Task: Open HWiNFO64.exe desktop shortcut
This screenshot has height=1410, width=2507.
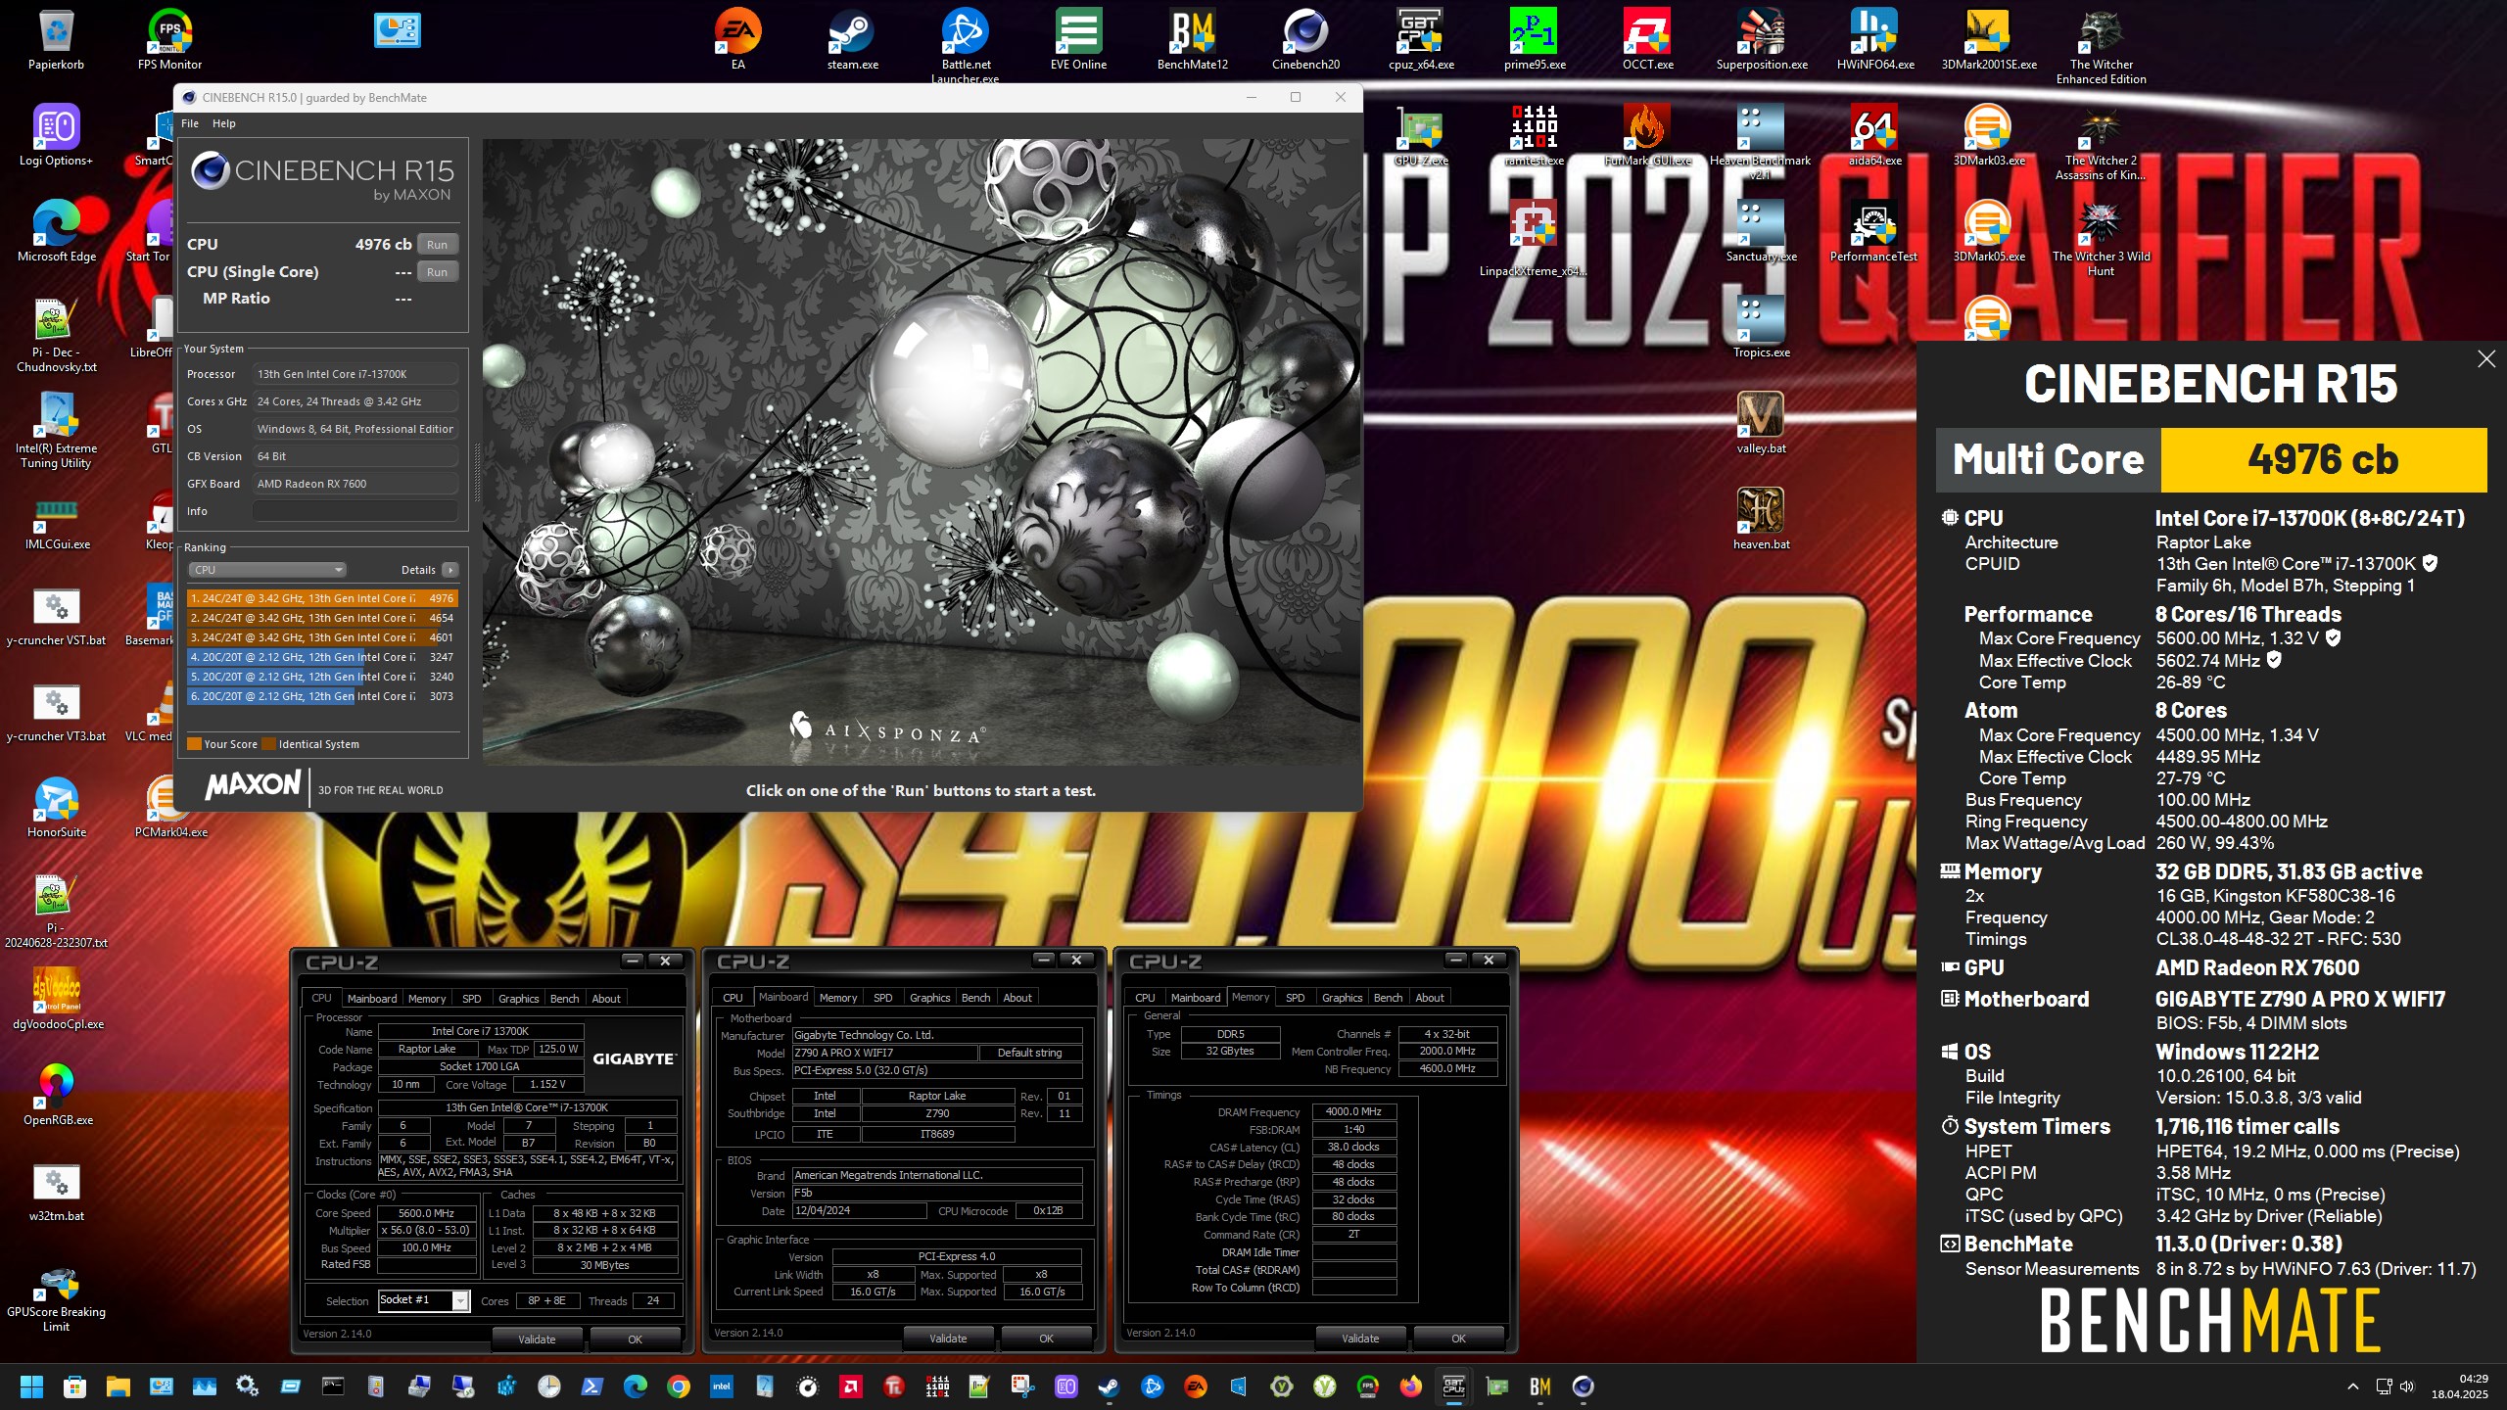Action: pos(1874,39)
